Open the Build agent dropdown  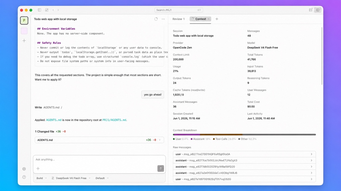point(42,178)
